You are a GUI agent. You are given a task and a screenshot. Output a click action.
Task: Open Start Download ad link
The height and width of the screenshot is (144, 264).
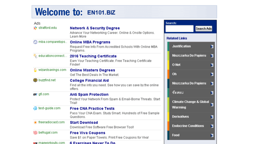[x=84, y=123]
